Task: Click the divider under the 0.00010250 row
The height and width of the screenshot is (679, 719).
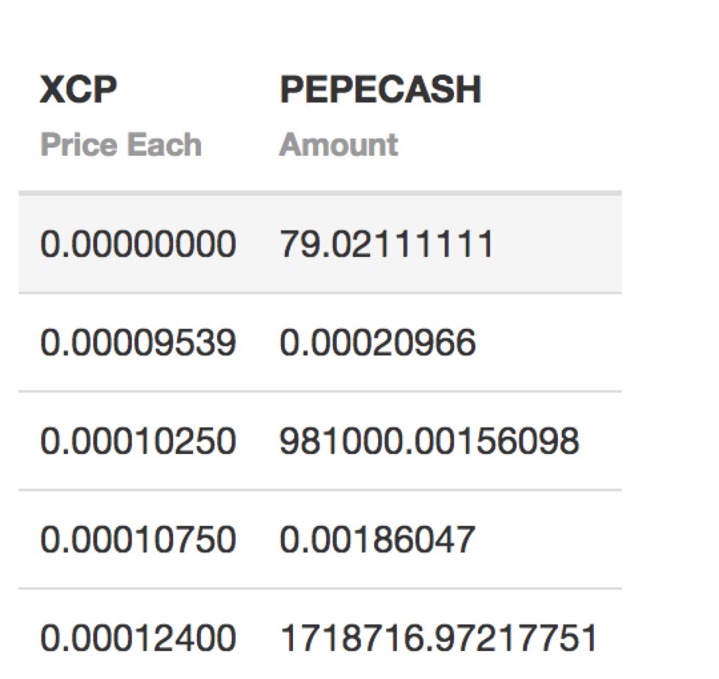Action: [320, 490]
